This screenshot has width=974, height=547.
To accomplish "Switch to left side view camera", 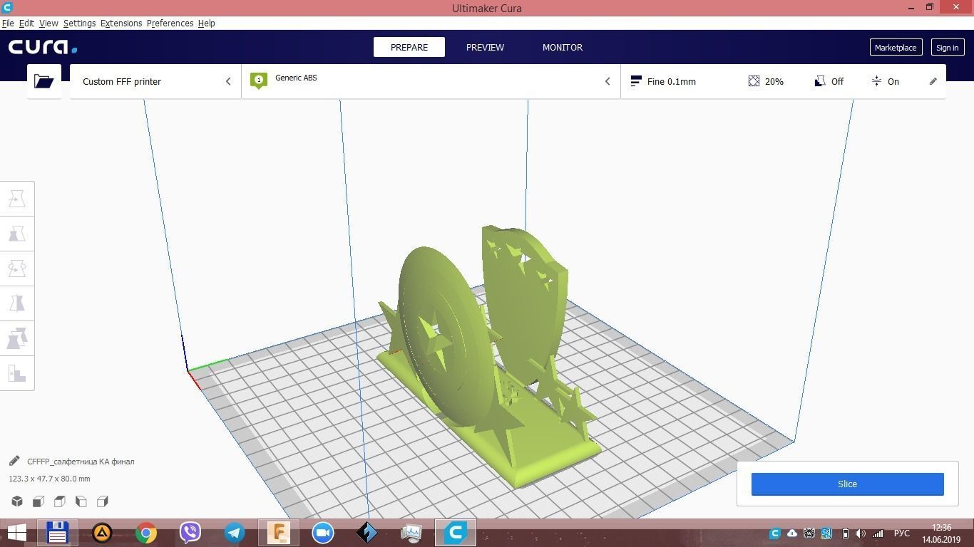I will [81, 501].
